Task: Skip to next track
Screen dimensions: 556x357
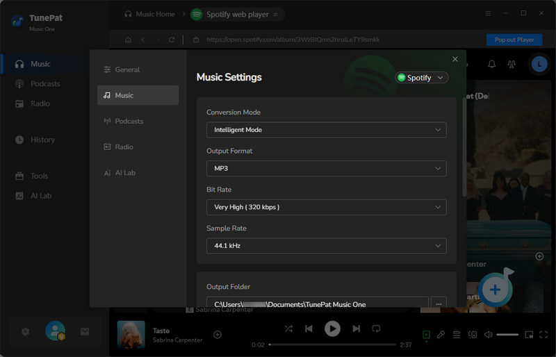Action: [357, 329]
